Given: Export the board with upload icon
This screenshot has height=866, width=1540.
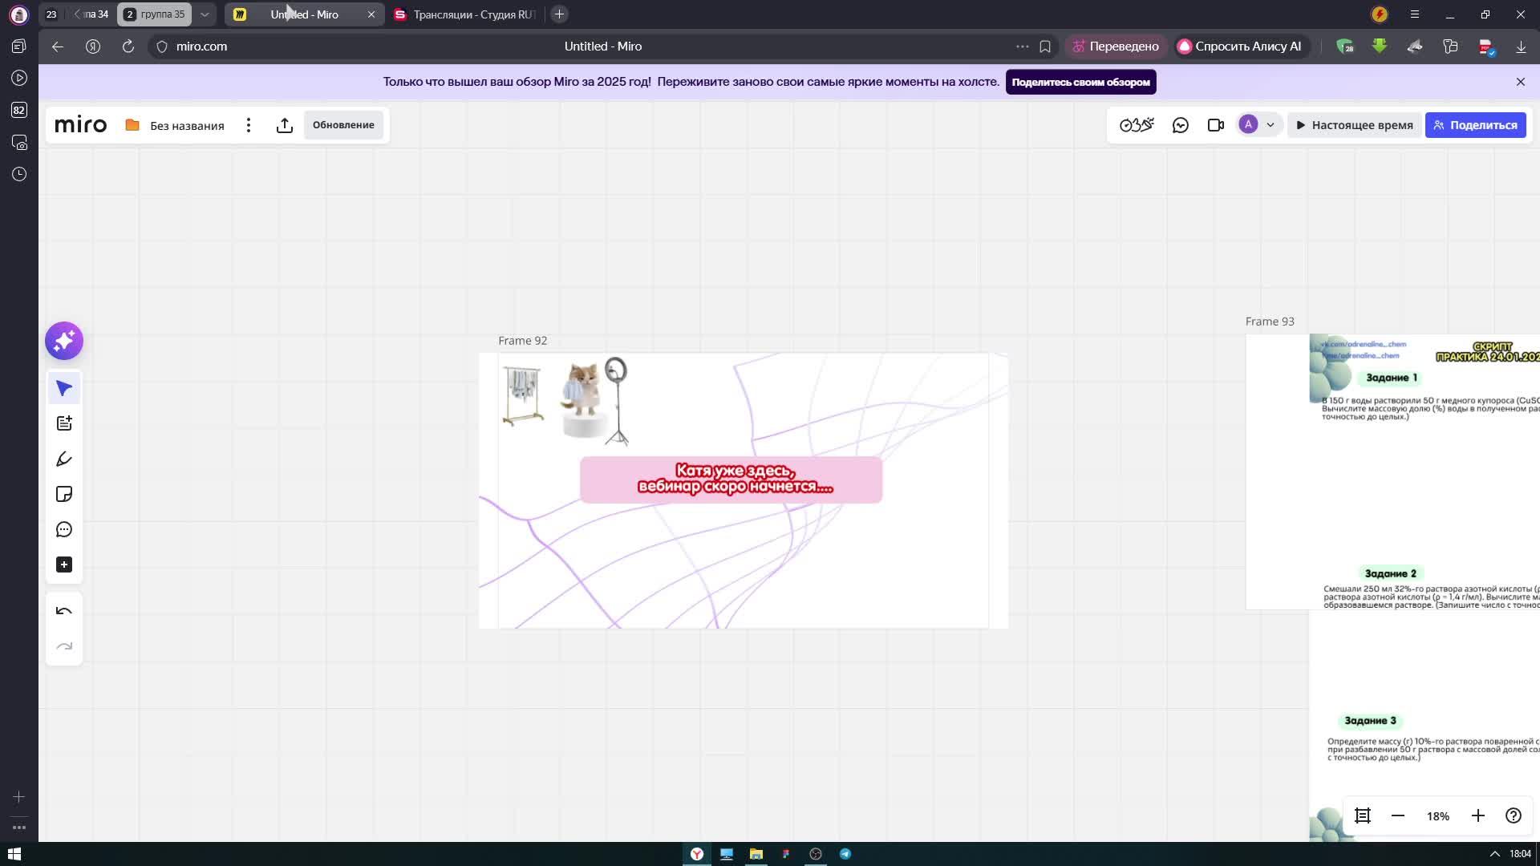Looking at the screenshot, I should (x=284, y=125).
